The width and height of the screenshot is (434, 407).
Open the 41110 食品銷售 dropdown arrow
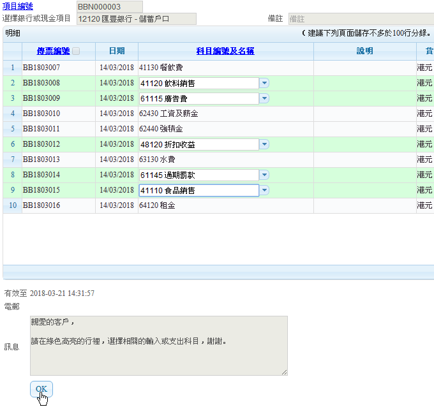pyautogui.click(x=264, y=190)
